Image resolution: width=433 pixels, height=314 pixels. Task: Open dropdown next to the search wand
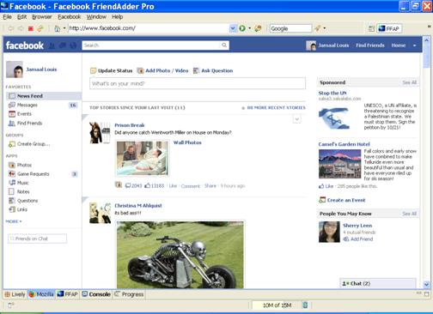coord(325,28)
